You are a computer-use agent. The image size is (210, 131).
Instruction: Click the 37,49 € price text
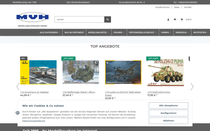68,95
